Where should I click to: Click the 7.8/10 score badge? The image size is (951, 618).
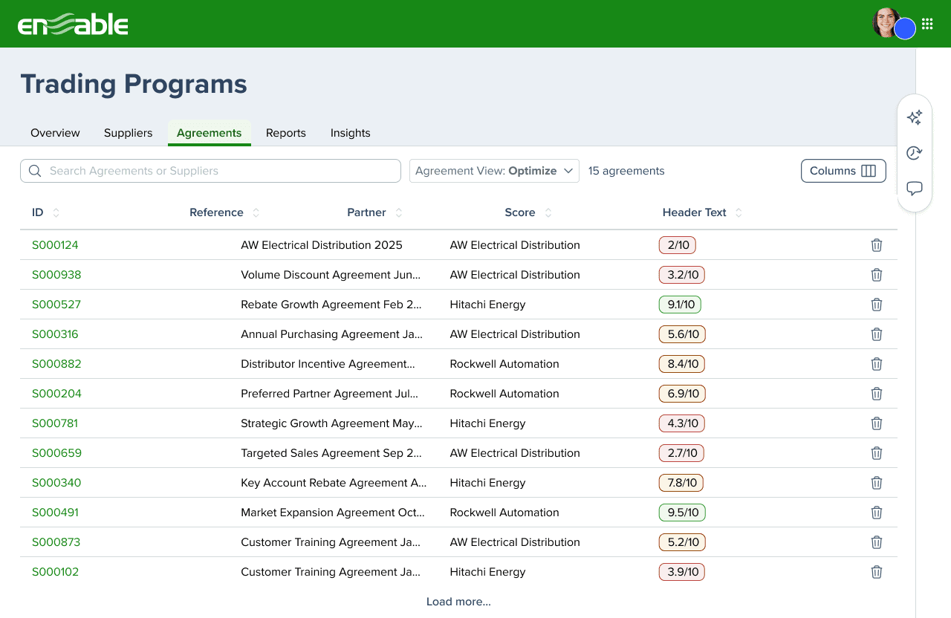coord(681,483)
